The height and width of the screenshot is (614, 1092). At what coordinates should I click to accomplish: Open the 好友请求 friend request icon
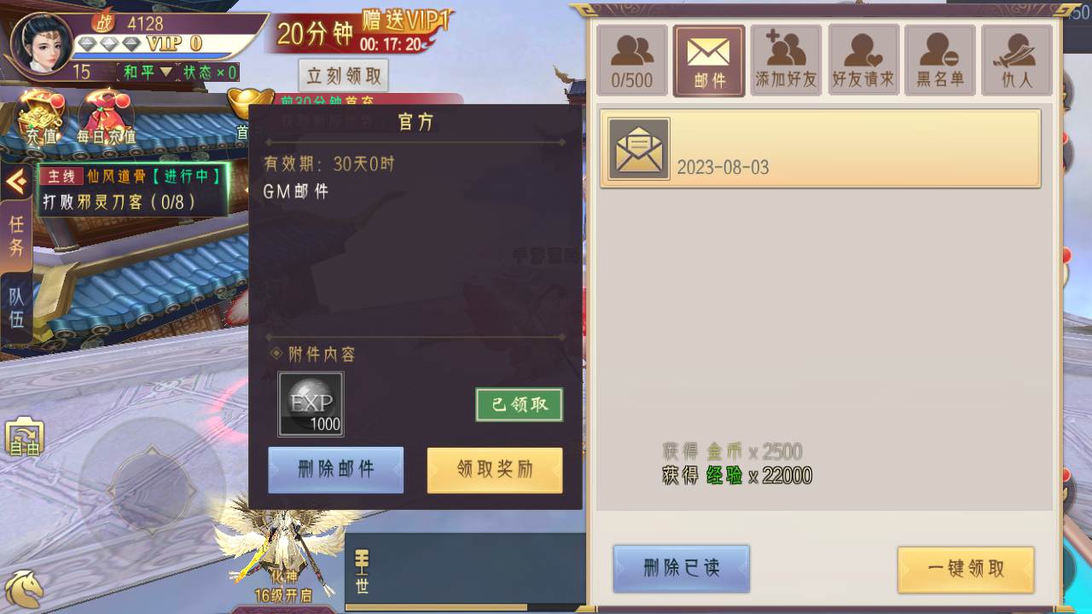pyautogui.click(x=863, y=60)
